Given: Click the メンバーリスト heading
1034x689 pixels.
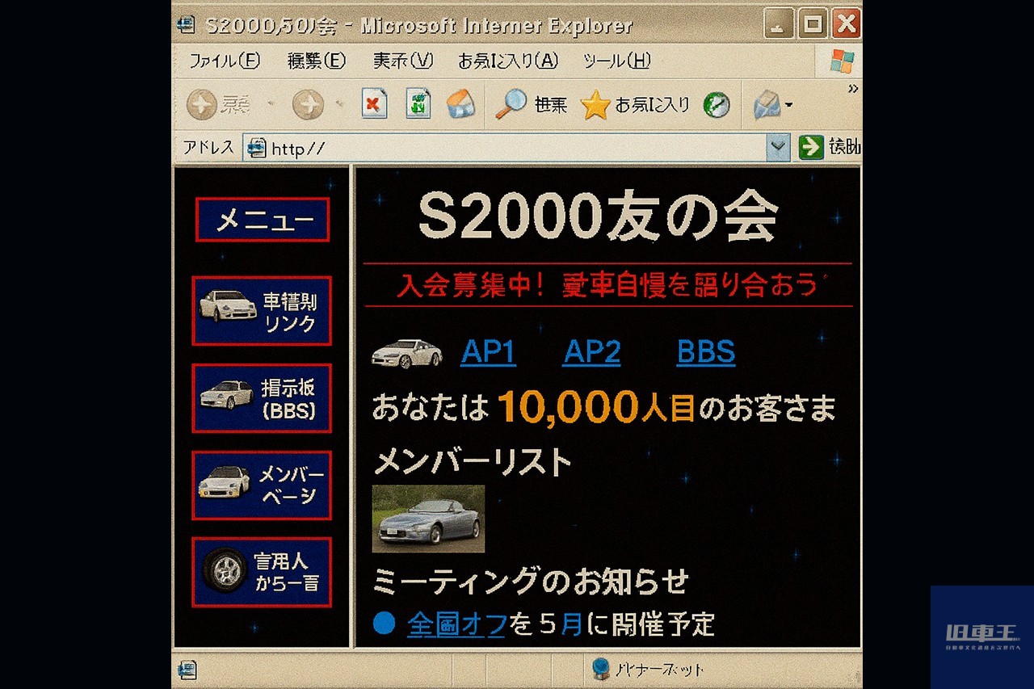Looking at the screenshot, I should click(x=473, y=462).
